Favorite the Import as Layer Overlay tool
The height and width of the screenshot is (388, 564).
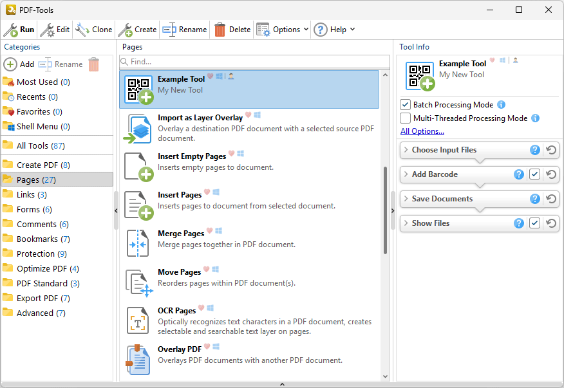248,115
